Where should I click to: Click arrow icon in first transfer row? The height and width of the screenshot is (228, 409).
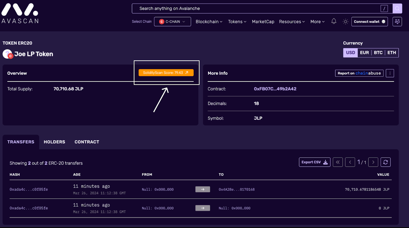click(203, 189)
